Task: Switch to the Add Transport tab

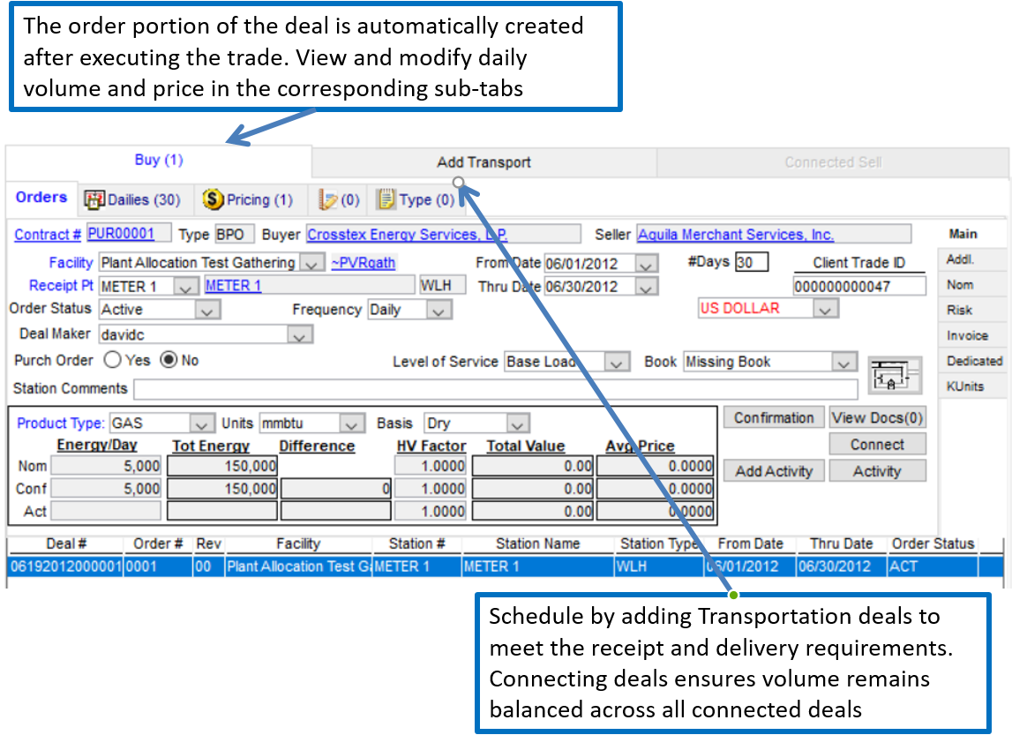Action: pos(484,162)
